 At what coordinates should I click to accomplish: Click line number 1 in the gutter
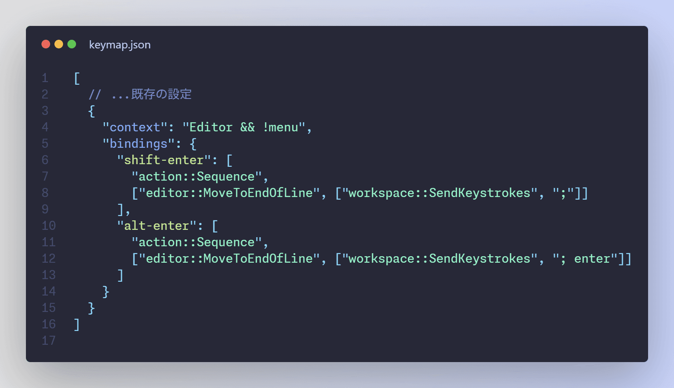click(45, 78)
